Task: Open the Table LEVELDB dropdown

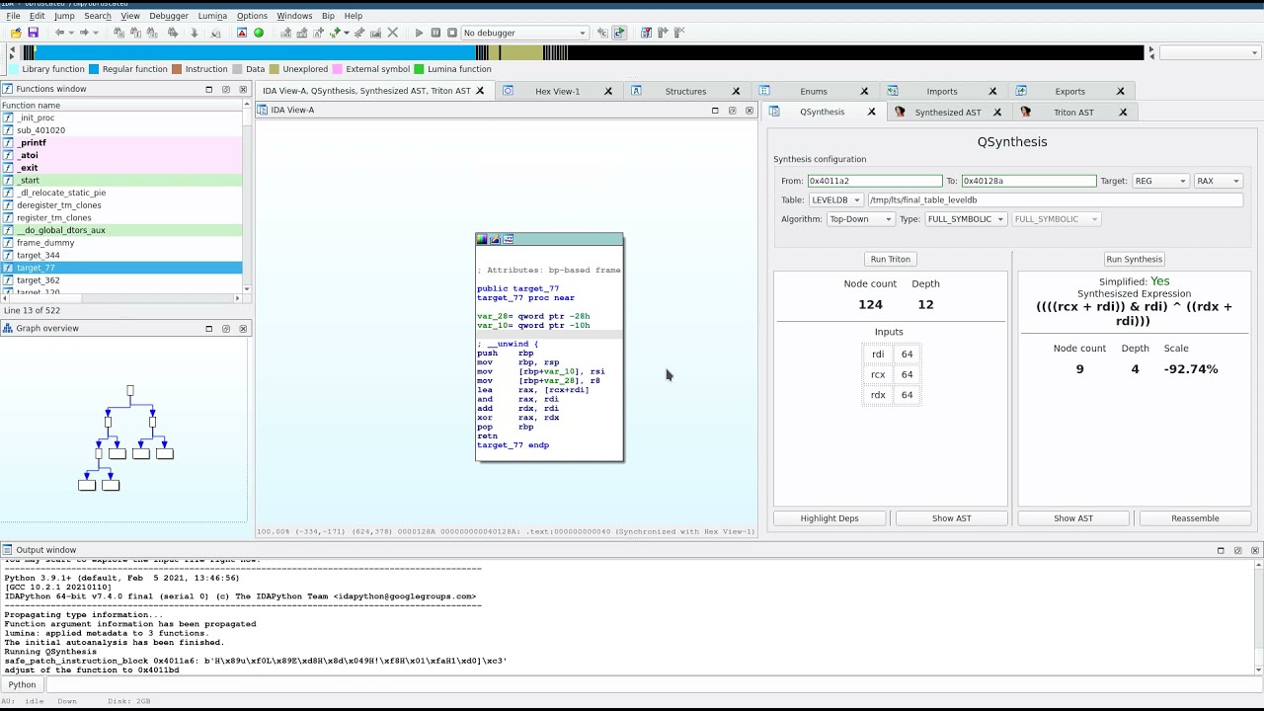Action: point(835,199)
